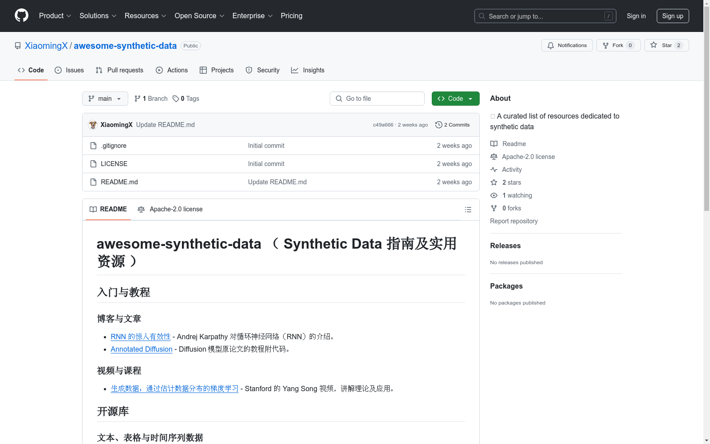Viewport: 710px width, 444px height.
Task: Click the star icon beside 2 stars
Action: click(x=494, y=182)
